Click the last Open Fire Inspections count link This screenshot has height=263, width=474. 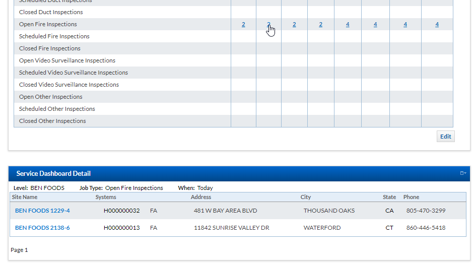pos(437,24)
